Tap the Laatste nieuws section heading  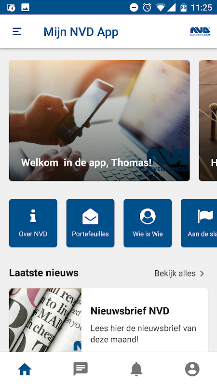point(44,273)
